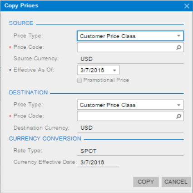Click the Destination Currency label
Viewport: 193px width, 193px height.
click(x=41, y=128)
